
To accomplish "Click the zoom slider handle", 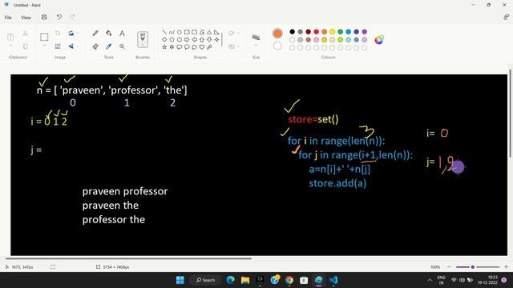I will point(472,267).
